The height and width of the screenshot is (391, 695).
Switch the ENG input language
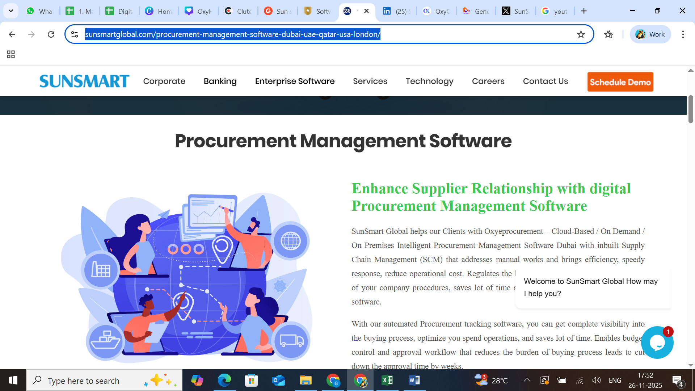tap(615, 380)
